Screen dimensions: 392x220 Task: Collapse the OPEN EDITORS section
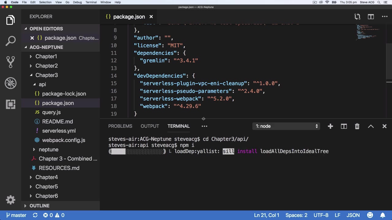coord(46,29)
